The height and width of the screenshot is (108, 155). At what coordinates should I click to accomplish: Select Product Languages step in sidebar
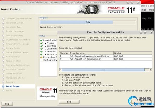pos(15,31)
